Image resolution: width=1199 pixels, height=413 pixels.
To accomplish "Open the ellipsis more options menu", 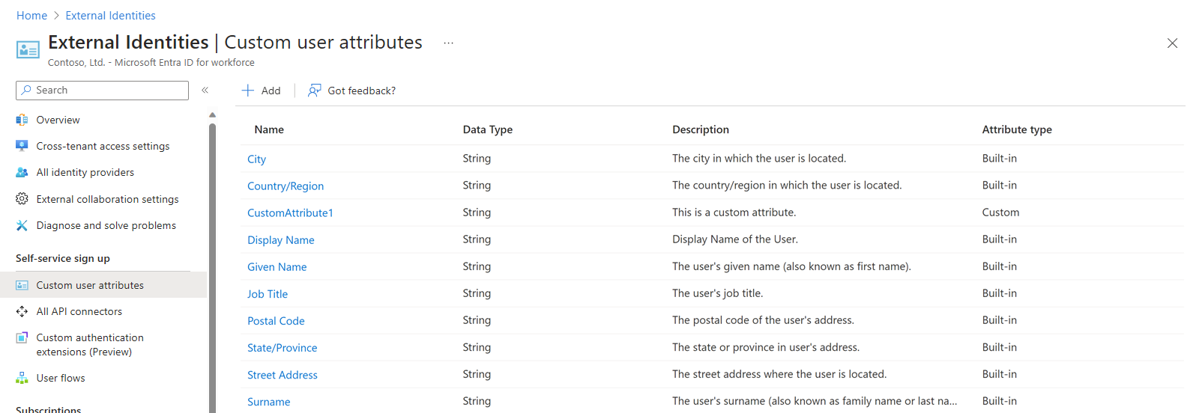I will pyautogui.click(x=448, y=43).
